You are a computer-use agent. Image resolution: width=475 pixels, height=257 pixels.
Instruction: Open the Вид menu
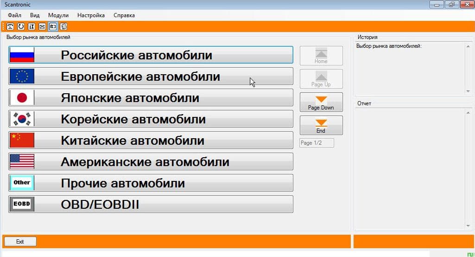click(x=35, y=15)
